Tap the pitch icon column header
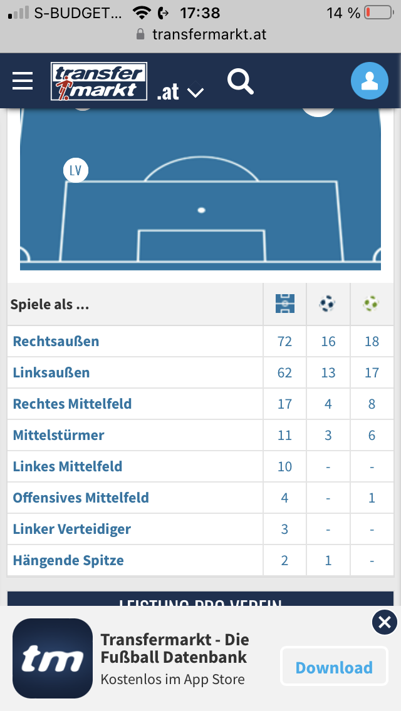This screenshot has height=711, width=401. tap(284, 305)
